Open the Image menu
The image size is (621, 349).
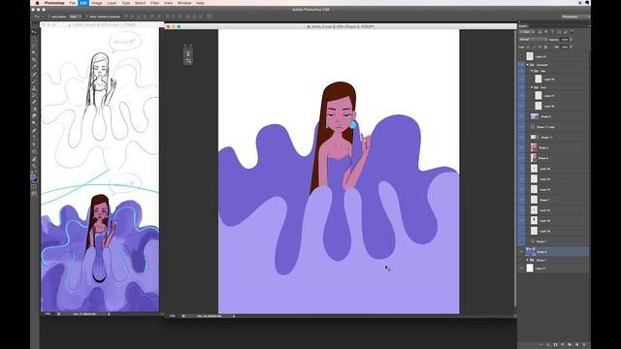[97, 3]
